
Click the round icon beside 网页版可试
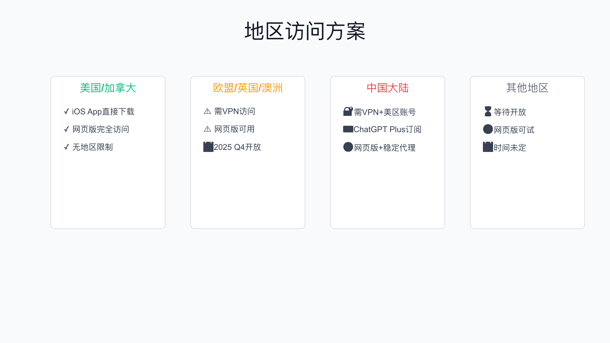488,129
